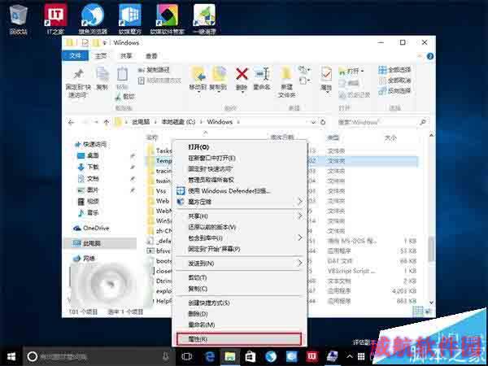The height and width of the screenshot is (366, 488).
Task: Open the 软媒软件管家 desktop shortcut
Action: (x=167, y=19)
